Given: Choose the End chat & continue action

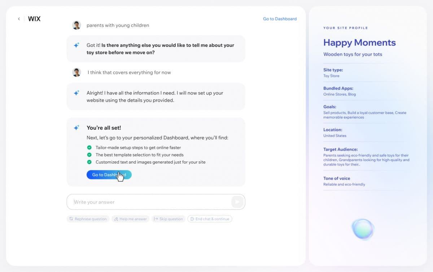Looking at the screenshot, I should (210, 219).
